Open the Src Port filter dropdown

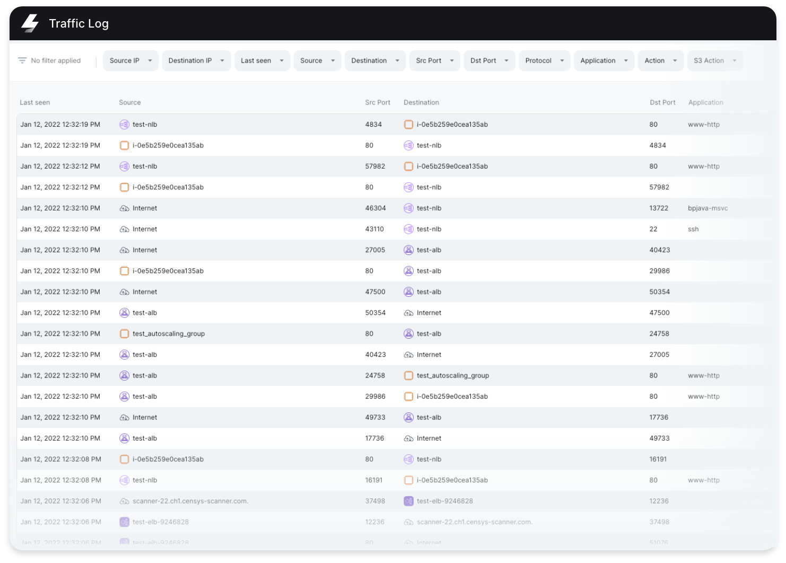pos(435,60)
